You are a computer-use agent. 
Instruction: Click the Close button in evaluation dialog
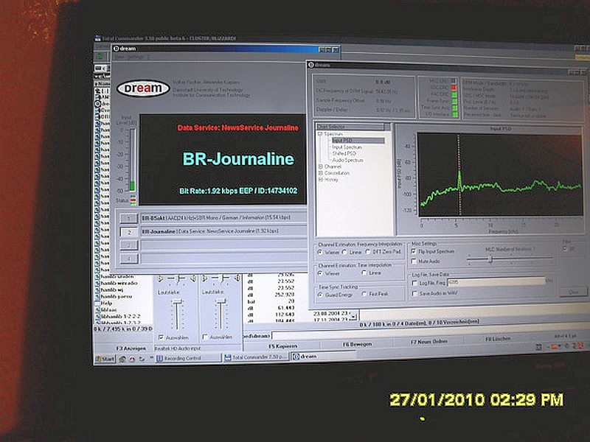(x=573, y=292)
